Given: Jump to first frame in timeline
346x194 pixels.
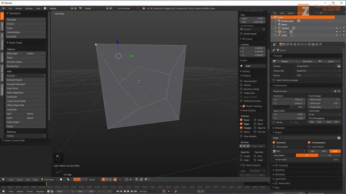Looking at the screenshot, I should 117,191.
